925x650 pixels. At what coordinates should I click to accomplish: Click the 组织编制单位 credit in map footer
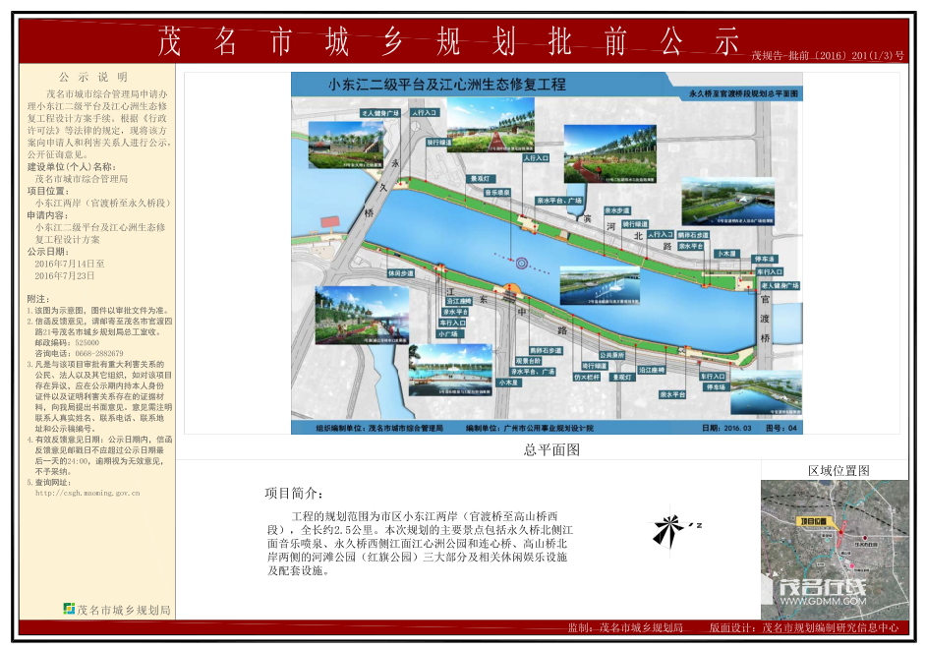379,428
